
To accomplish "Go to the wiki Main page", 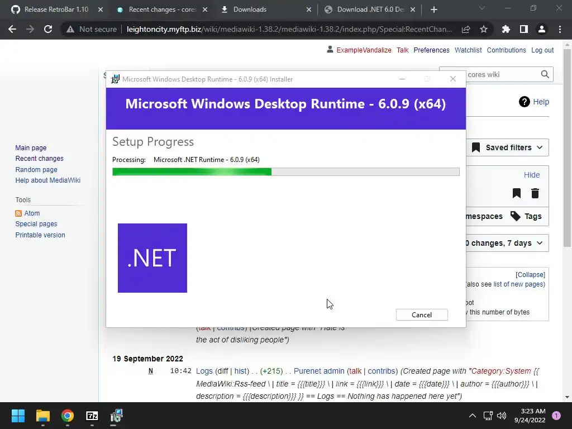I will [31, 147].
